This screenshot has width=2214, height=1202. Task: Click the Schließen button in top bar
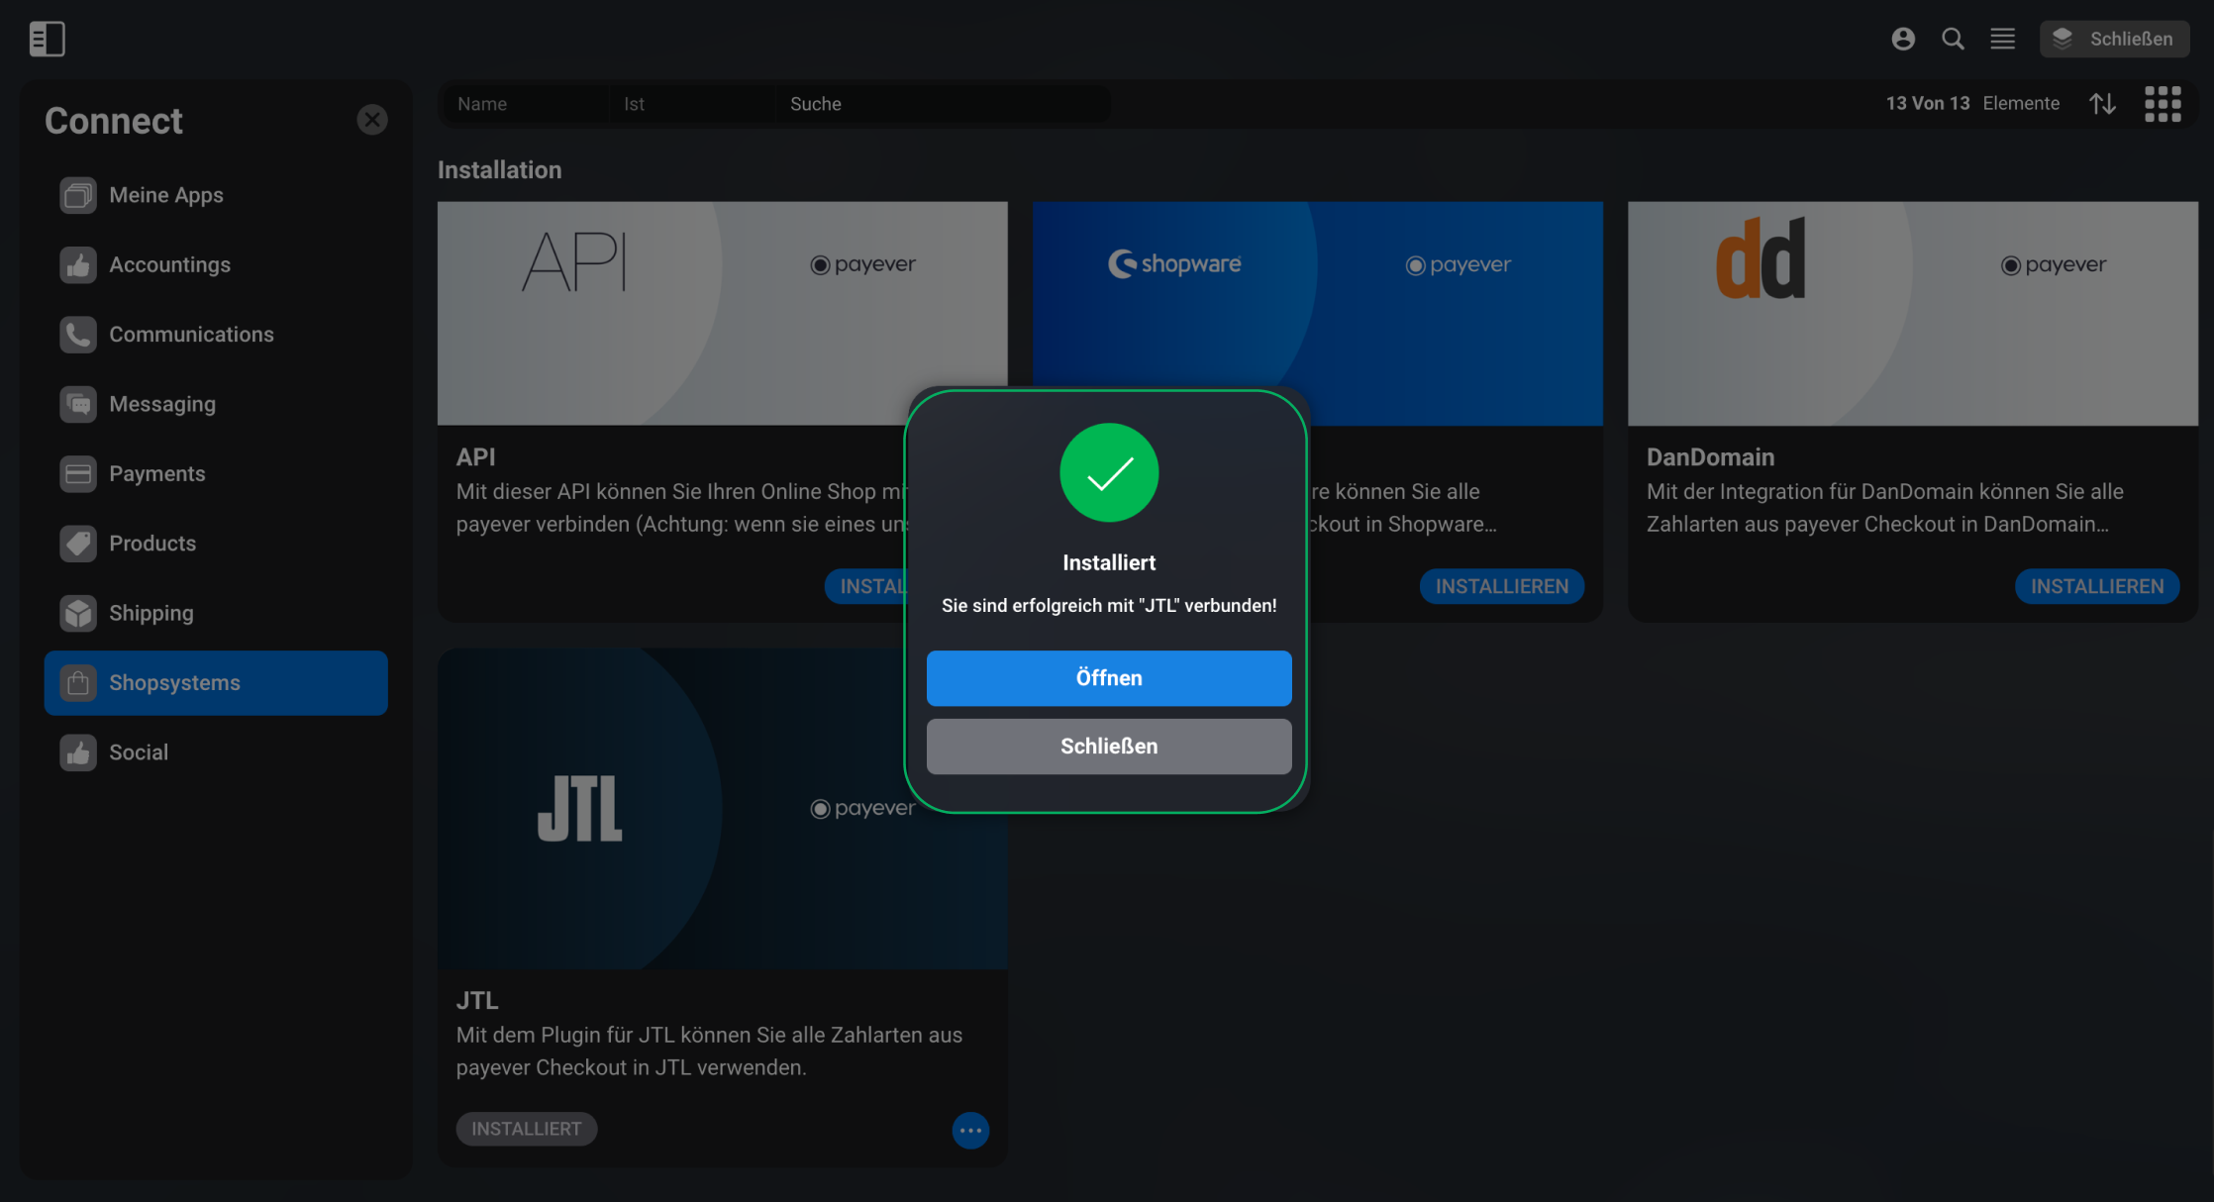click(x=2114, y=39)
